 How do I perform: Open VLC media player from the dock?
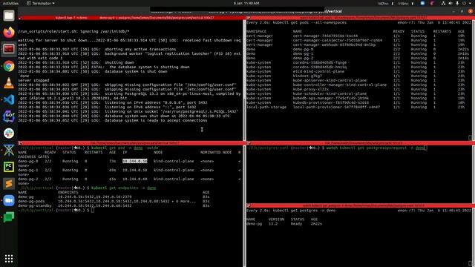pos(9,82)
